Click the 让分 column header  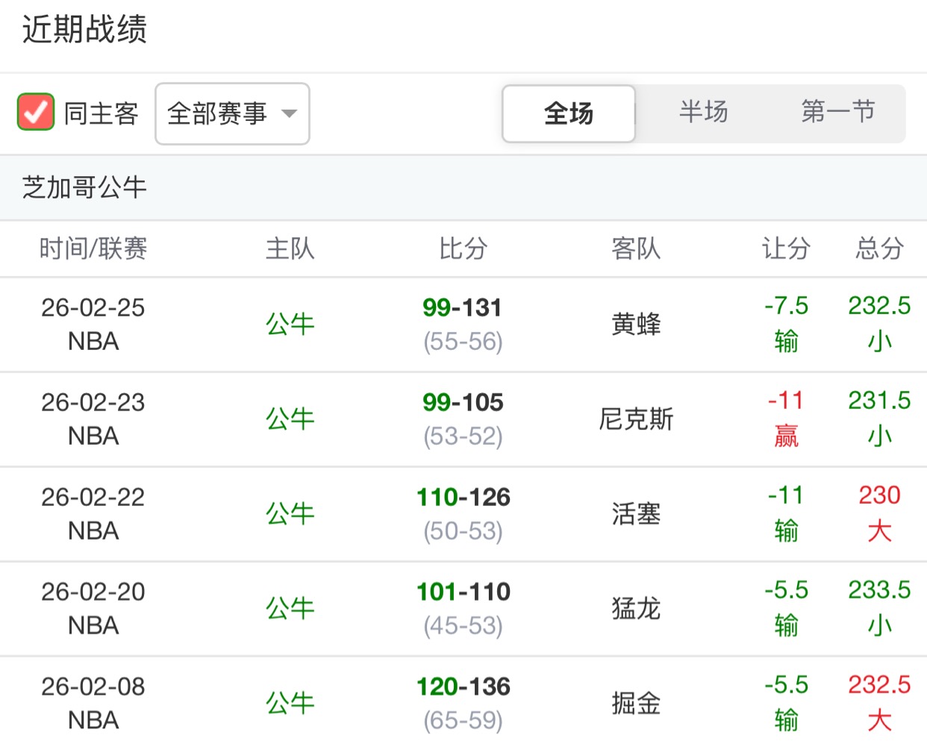point(786,248)
